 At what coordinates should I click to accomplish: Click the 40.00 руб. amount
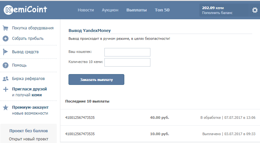point(160,118)
